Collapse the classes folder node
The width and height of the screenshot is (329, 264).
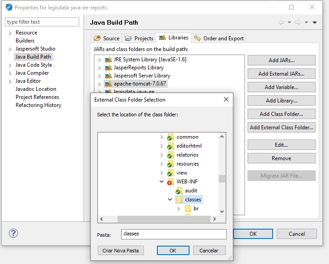pos(170,200)
